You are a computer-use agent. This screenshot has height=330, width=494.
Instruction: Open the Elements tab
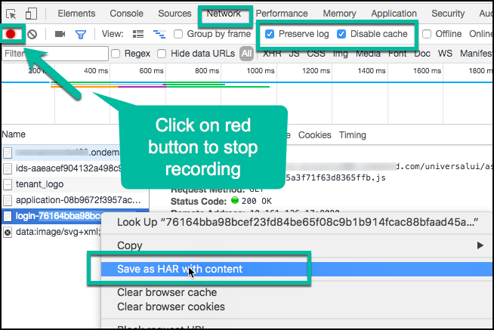tap(76, 14)
